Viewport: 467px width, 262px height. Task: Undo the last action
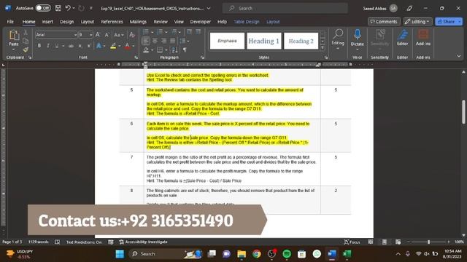tap(68, 8)
